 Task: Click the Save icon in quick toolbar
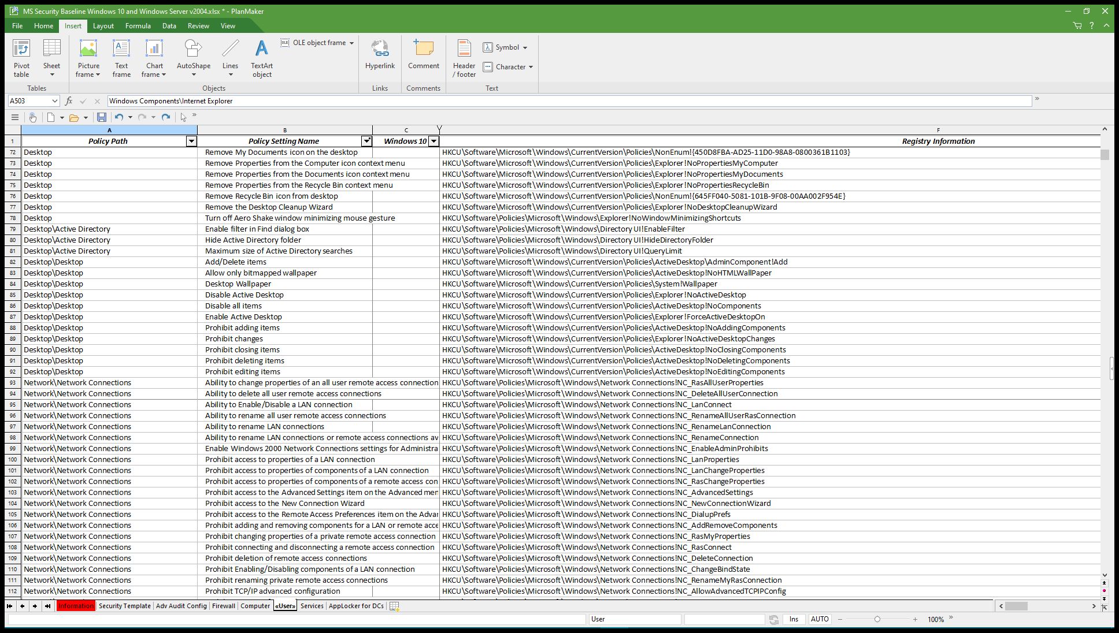point(102,117)
